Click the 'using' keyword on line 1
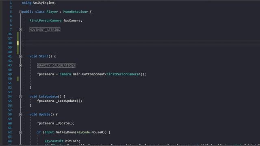Viewport: 260px width, 146px height. coord(27,3)
